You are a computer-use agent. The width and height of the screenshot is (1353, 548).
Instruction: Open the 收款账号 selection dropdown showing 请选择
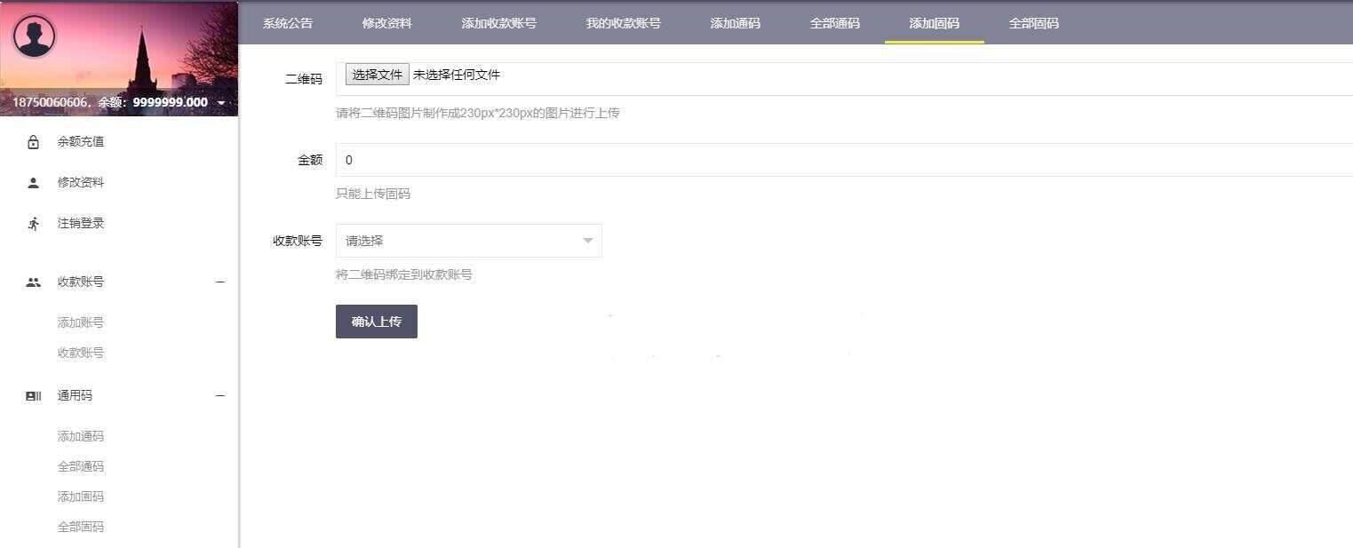tap(468, 240)
